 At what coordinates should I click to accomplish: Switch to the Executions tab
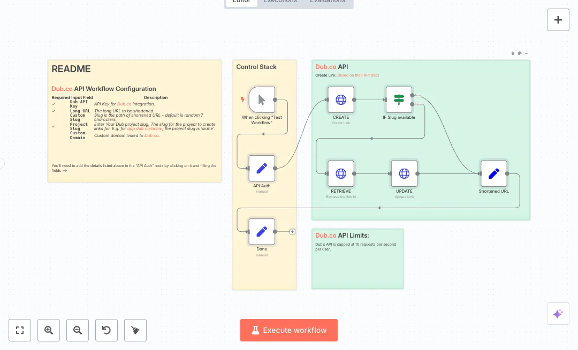280,2
